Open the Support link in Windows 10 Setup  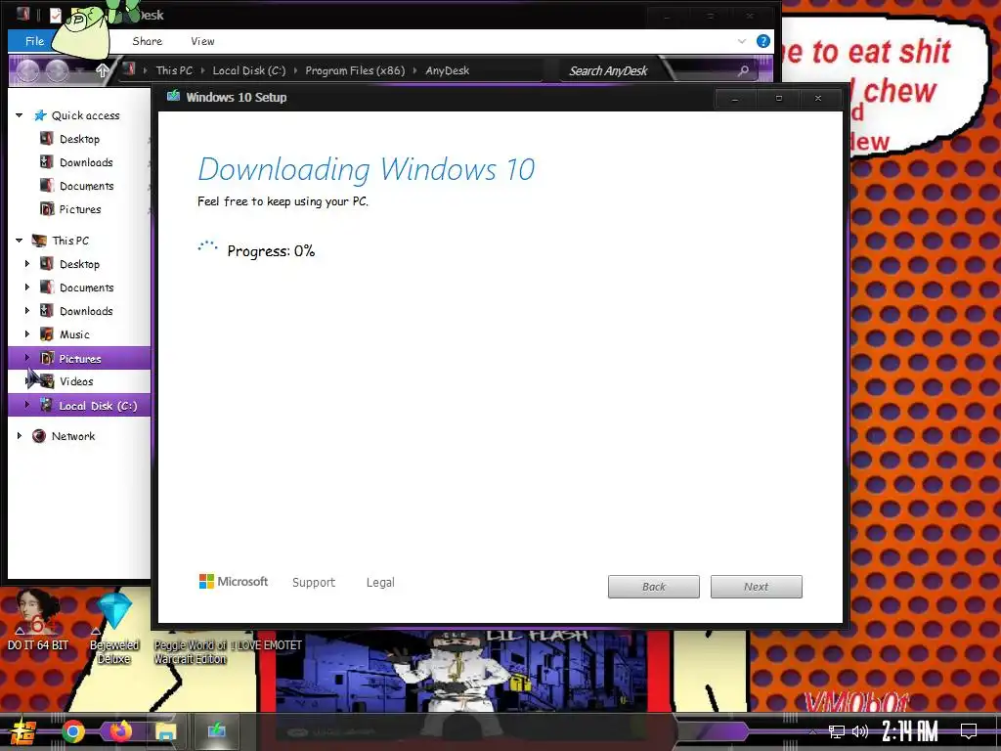[x=314, y=583]
